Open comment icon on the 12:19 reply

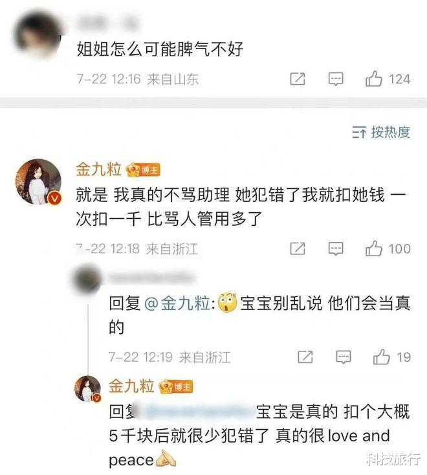point(344,357)
